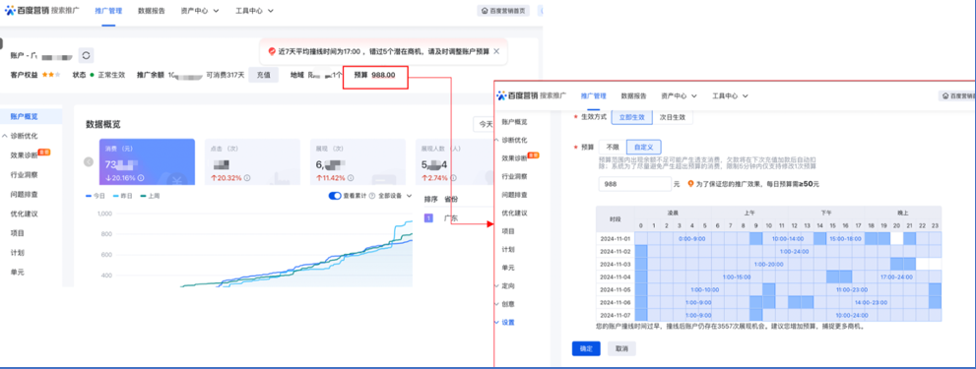Click the orange location pin hint icon
This screenshot has width=976, height=369.
tap(691, 184)
